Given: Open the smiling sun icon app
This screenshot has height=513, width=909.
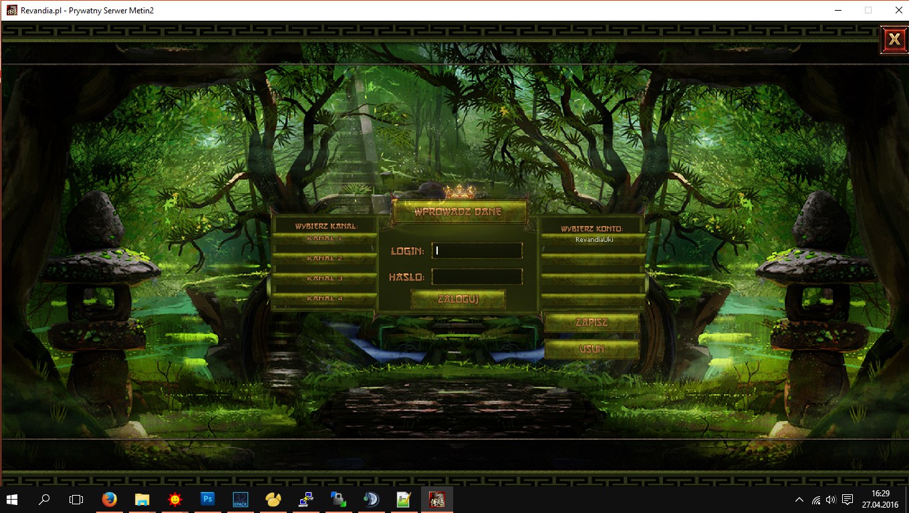Looking at the screenshot, I should tap(174, 500).
